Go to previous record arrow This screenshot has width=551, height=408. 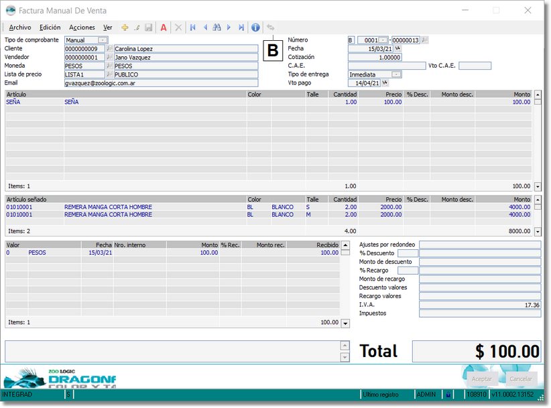pyautogui.click(x=205, y=27)
